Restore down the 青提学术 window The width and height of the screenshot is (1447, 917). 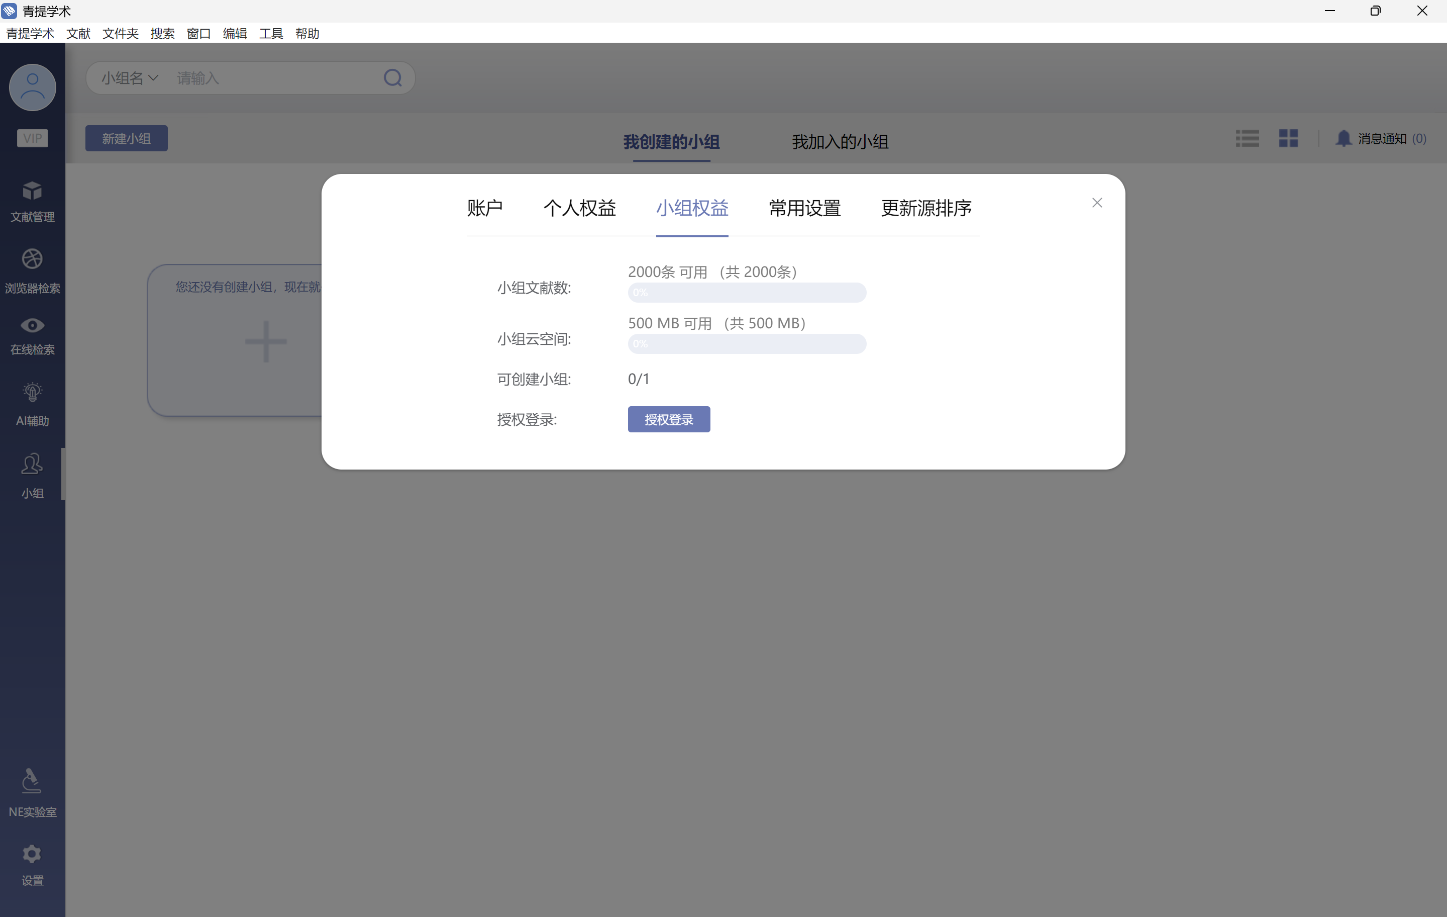click(x=1376, y=11)
